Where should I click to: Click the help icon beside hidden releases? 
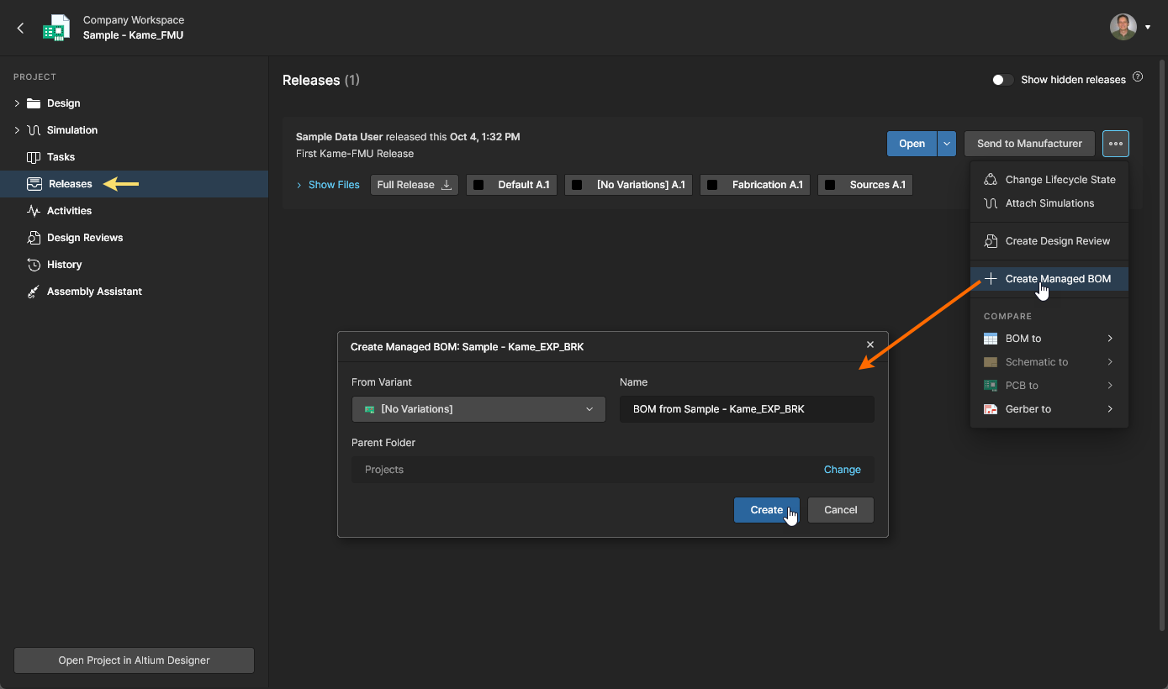pyautogui.click(x=1138, y=77)
